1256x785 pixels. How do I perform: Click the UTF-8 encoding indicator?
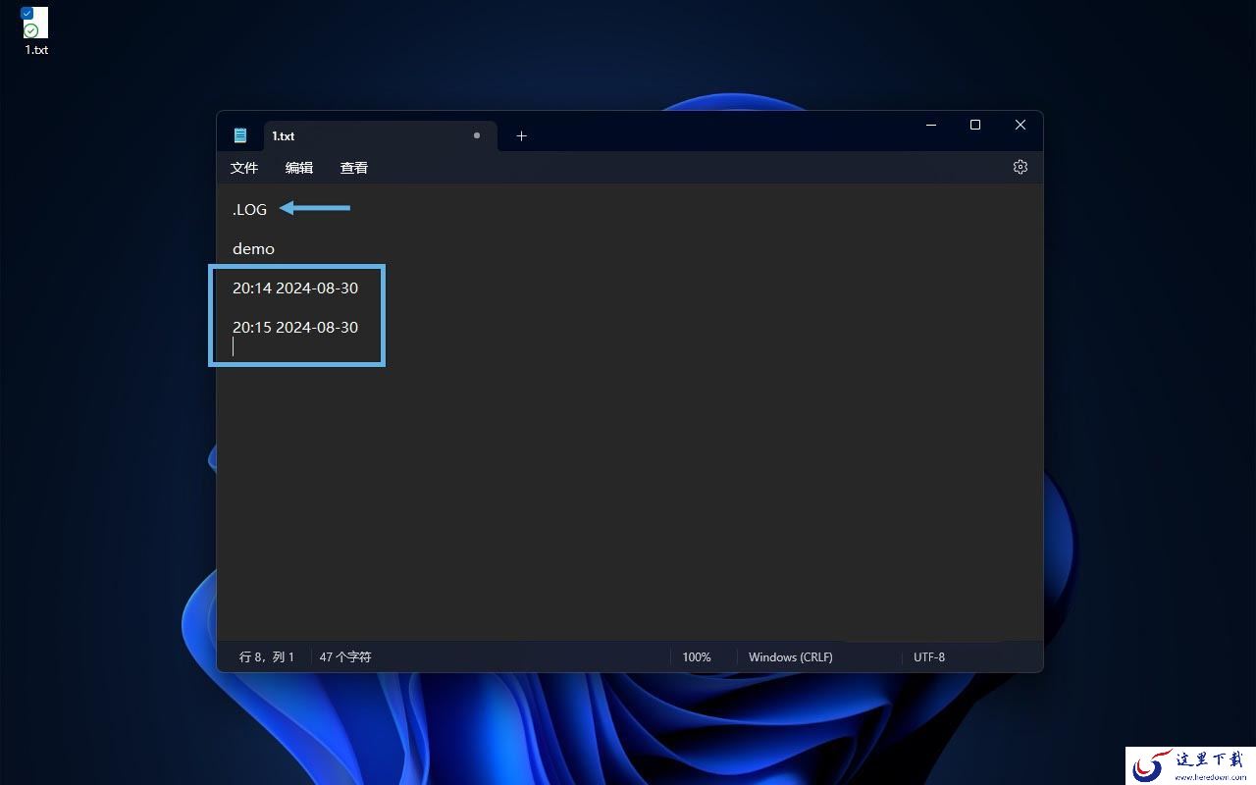click(929, 656)
